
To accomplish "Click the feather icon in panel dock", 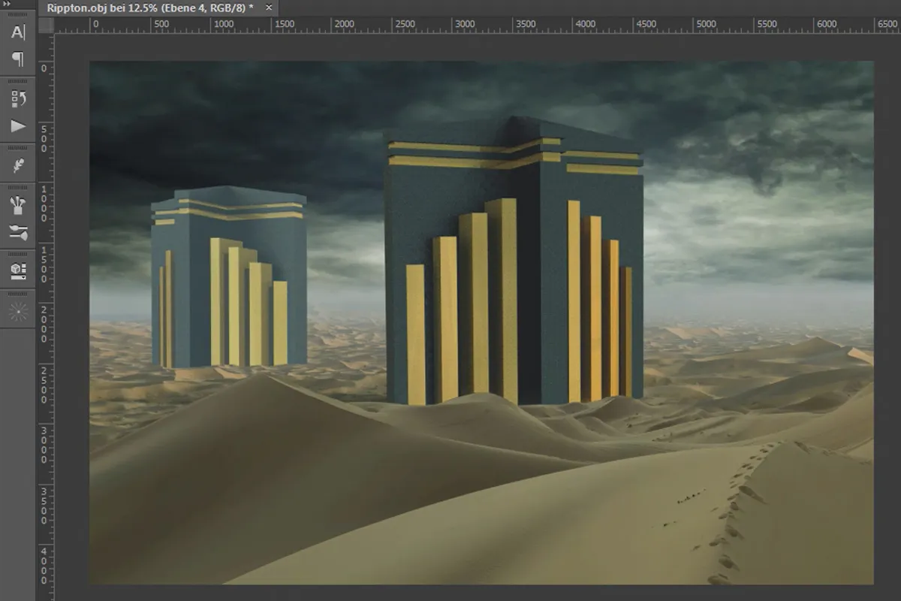I will coord(18,165).
